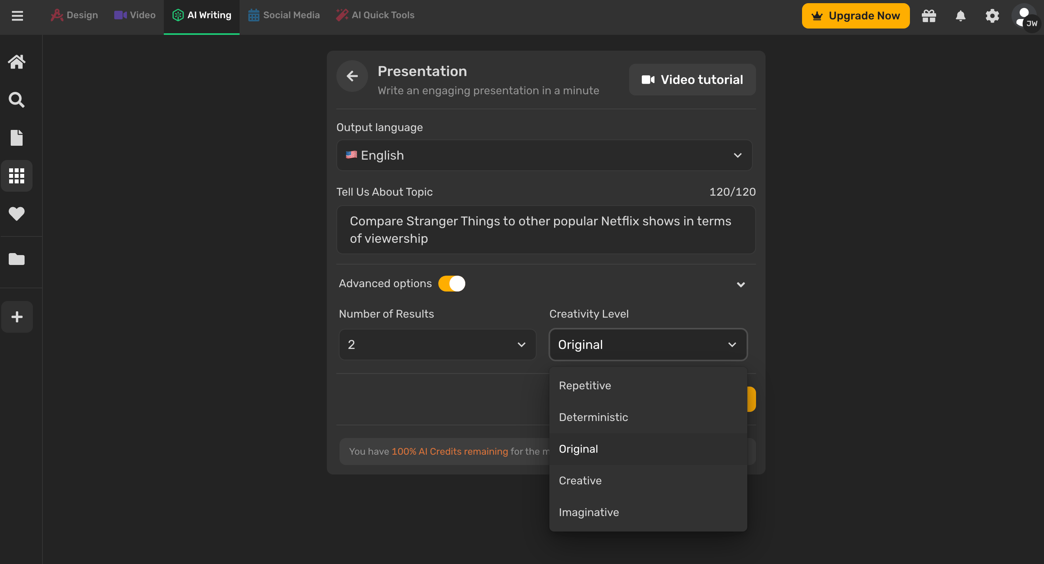1044x564 pixels.
Task: Click the 100% AI Credits remaining link
Action: (449, 452)
